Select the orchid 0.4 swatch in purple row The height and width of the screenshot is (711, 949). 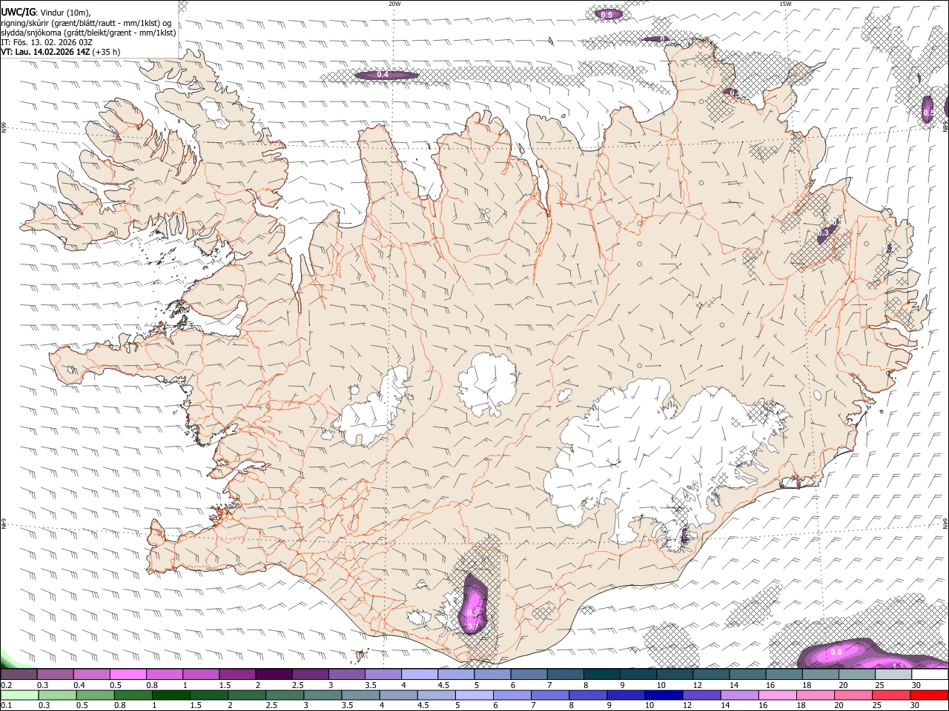[91, 674]
